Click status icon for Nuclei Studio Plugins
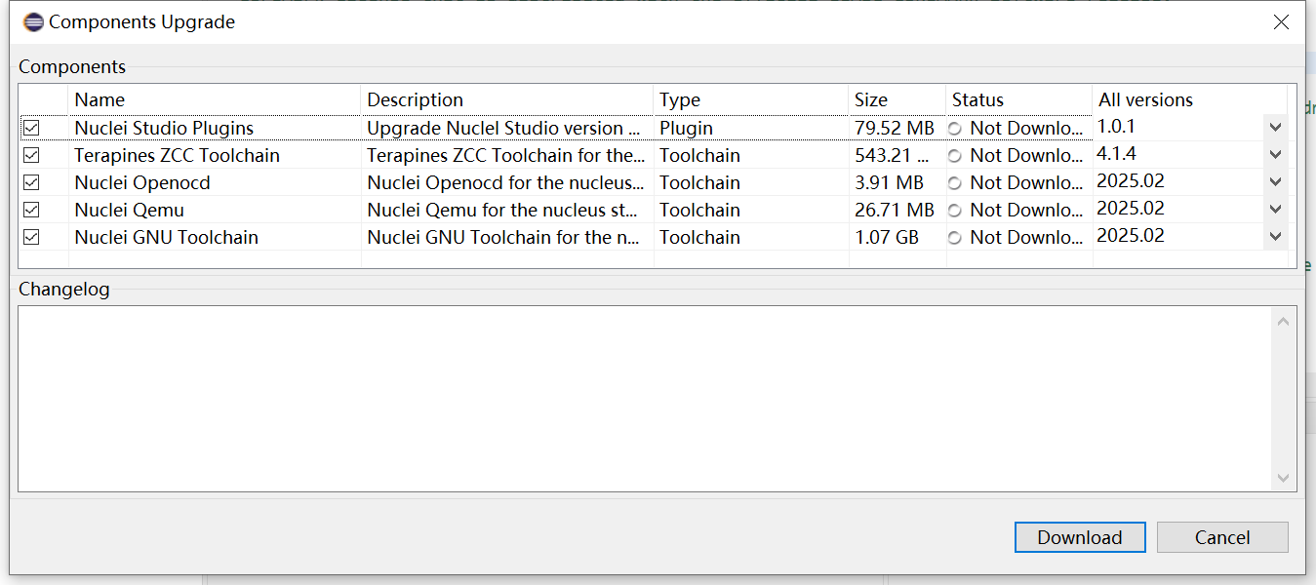This screenshot has height=585, width=1316. pyautogui.click(x=955, y=129)
